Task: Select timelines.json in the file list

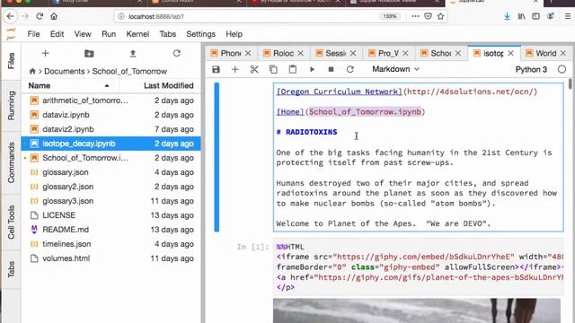Action: click(x=111, y=244)
